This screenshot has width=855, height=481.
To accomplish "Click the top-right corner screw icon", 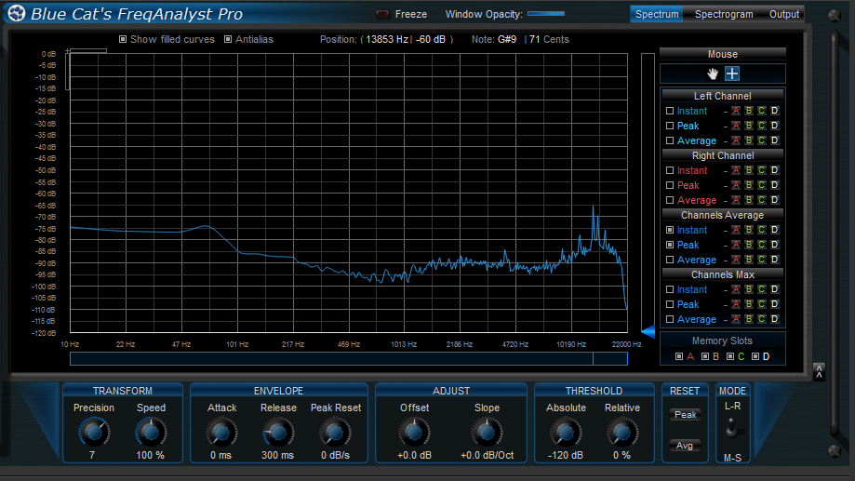I will pyautogui.click(x=835, y=15).
